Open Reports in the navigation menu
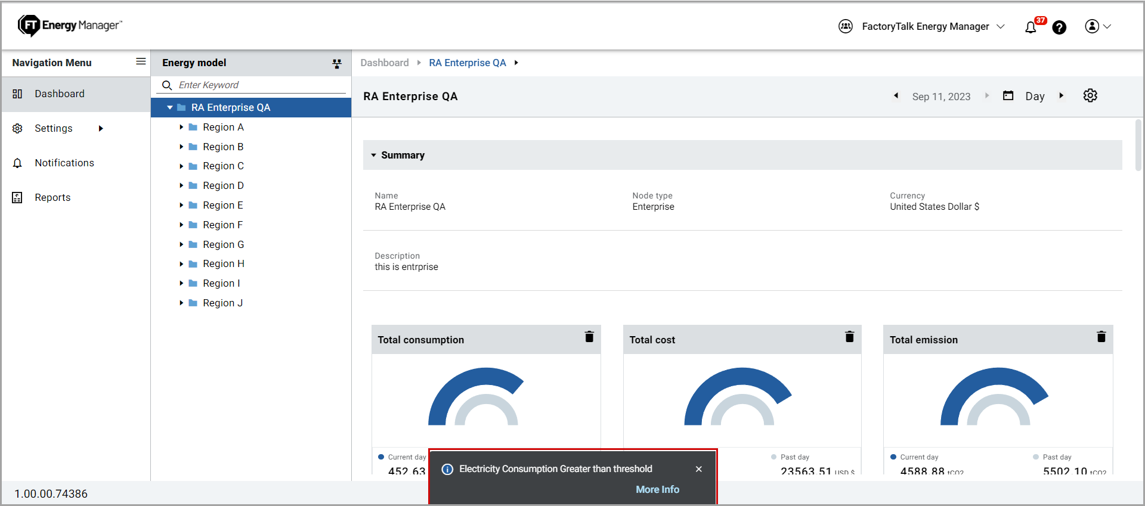Image resolution: width=1145 pixels, height=506 pixels. 52,198
